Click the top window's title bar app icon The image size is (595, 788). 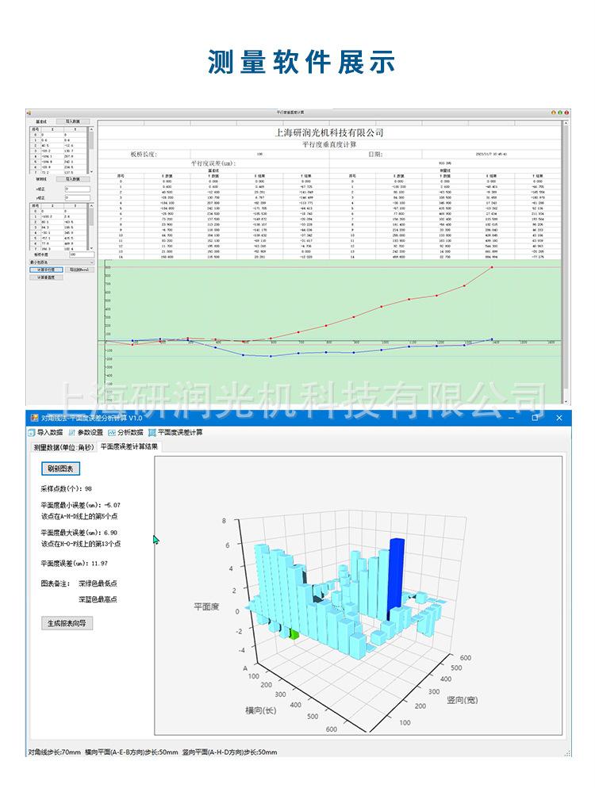(28, 113)
